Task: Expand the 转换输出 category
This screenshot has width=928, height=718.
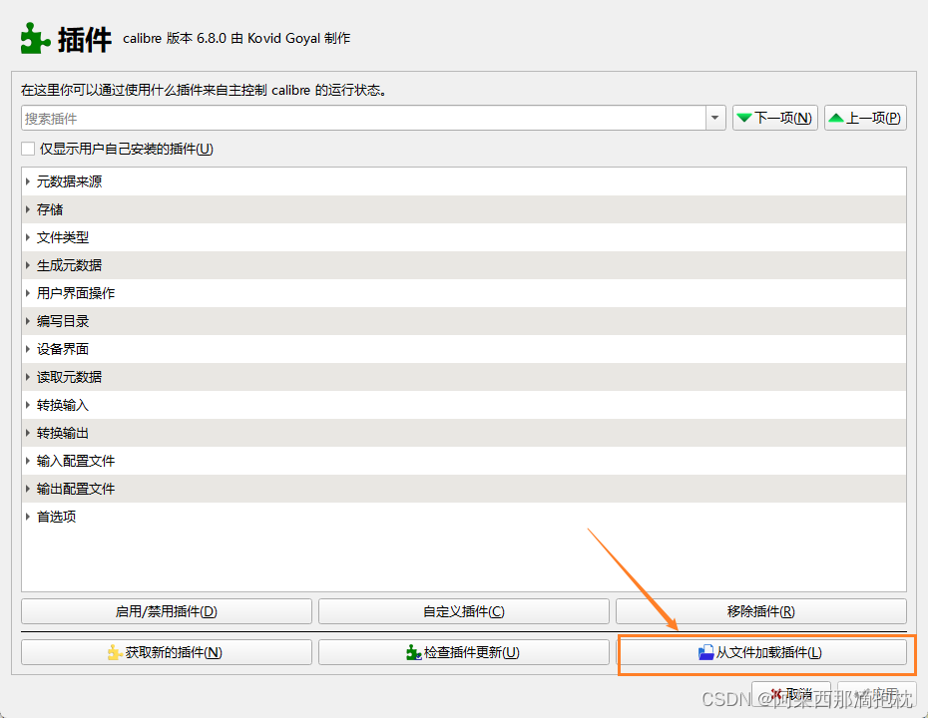Action: [27, 433]
